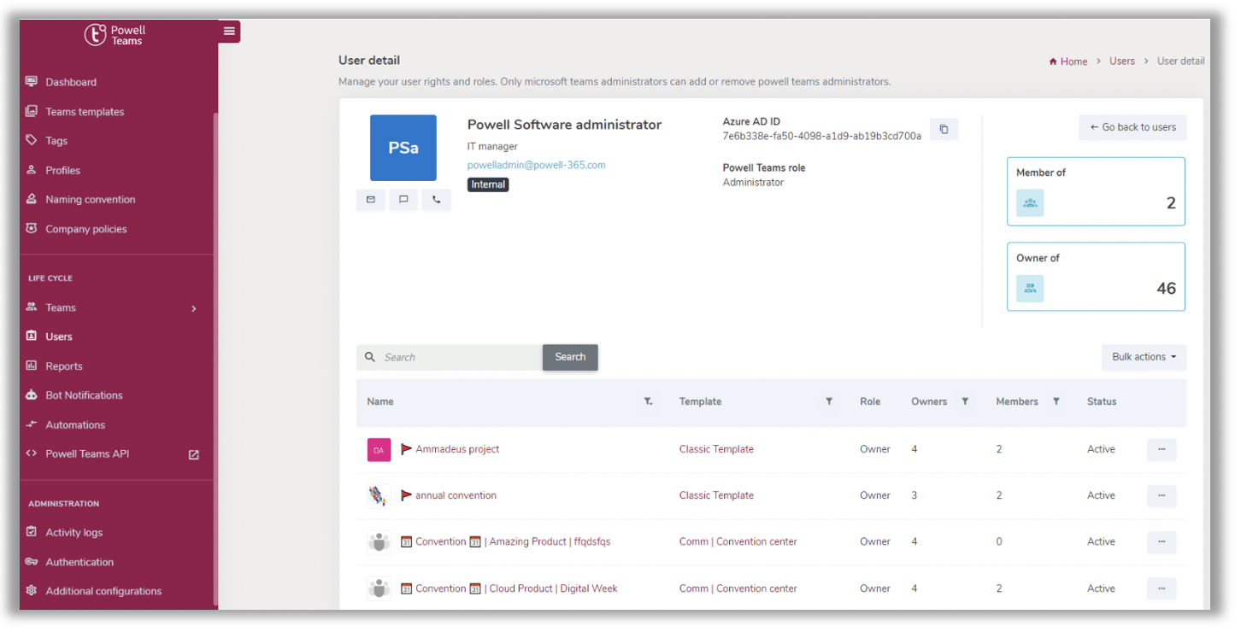Open the Bulk actions dropdown

coord(1144,357)
